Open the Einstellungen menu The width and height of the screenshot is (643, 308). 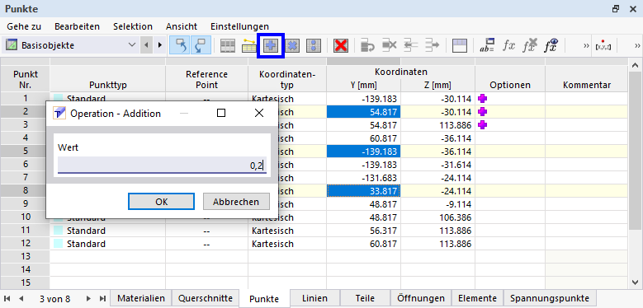pyautogui.click(x=240, y=26)
